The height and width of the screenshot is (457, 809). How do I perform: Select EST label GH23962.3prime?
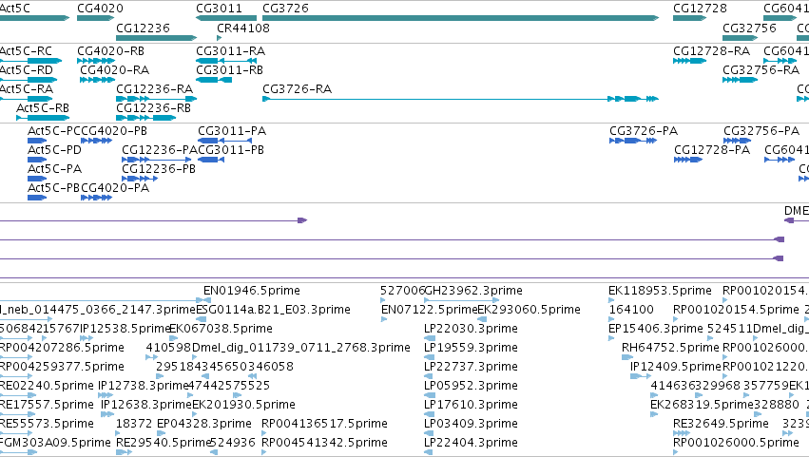(473, 291)
